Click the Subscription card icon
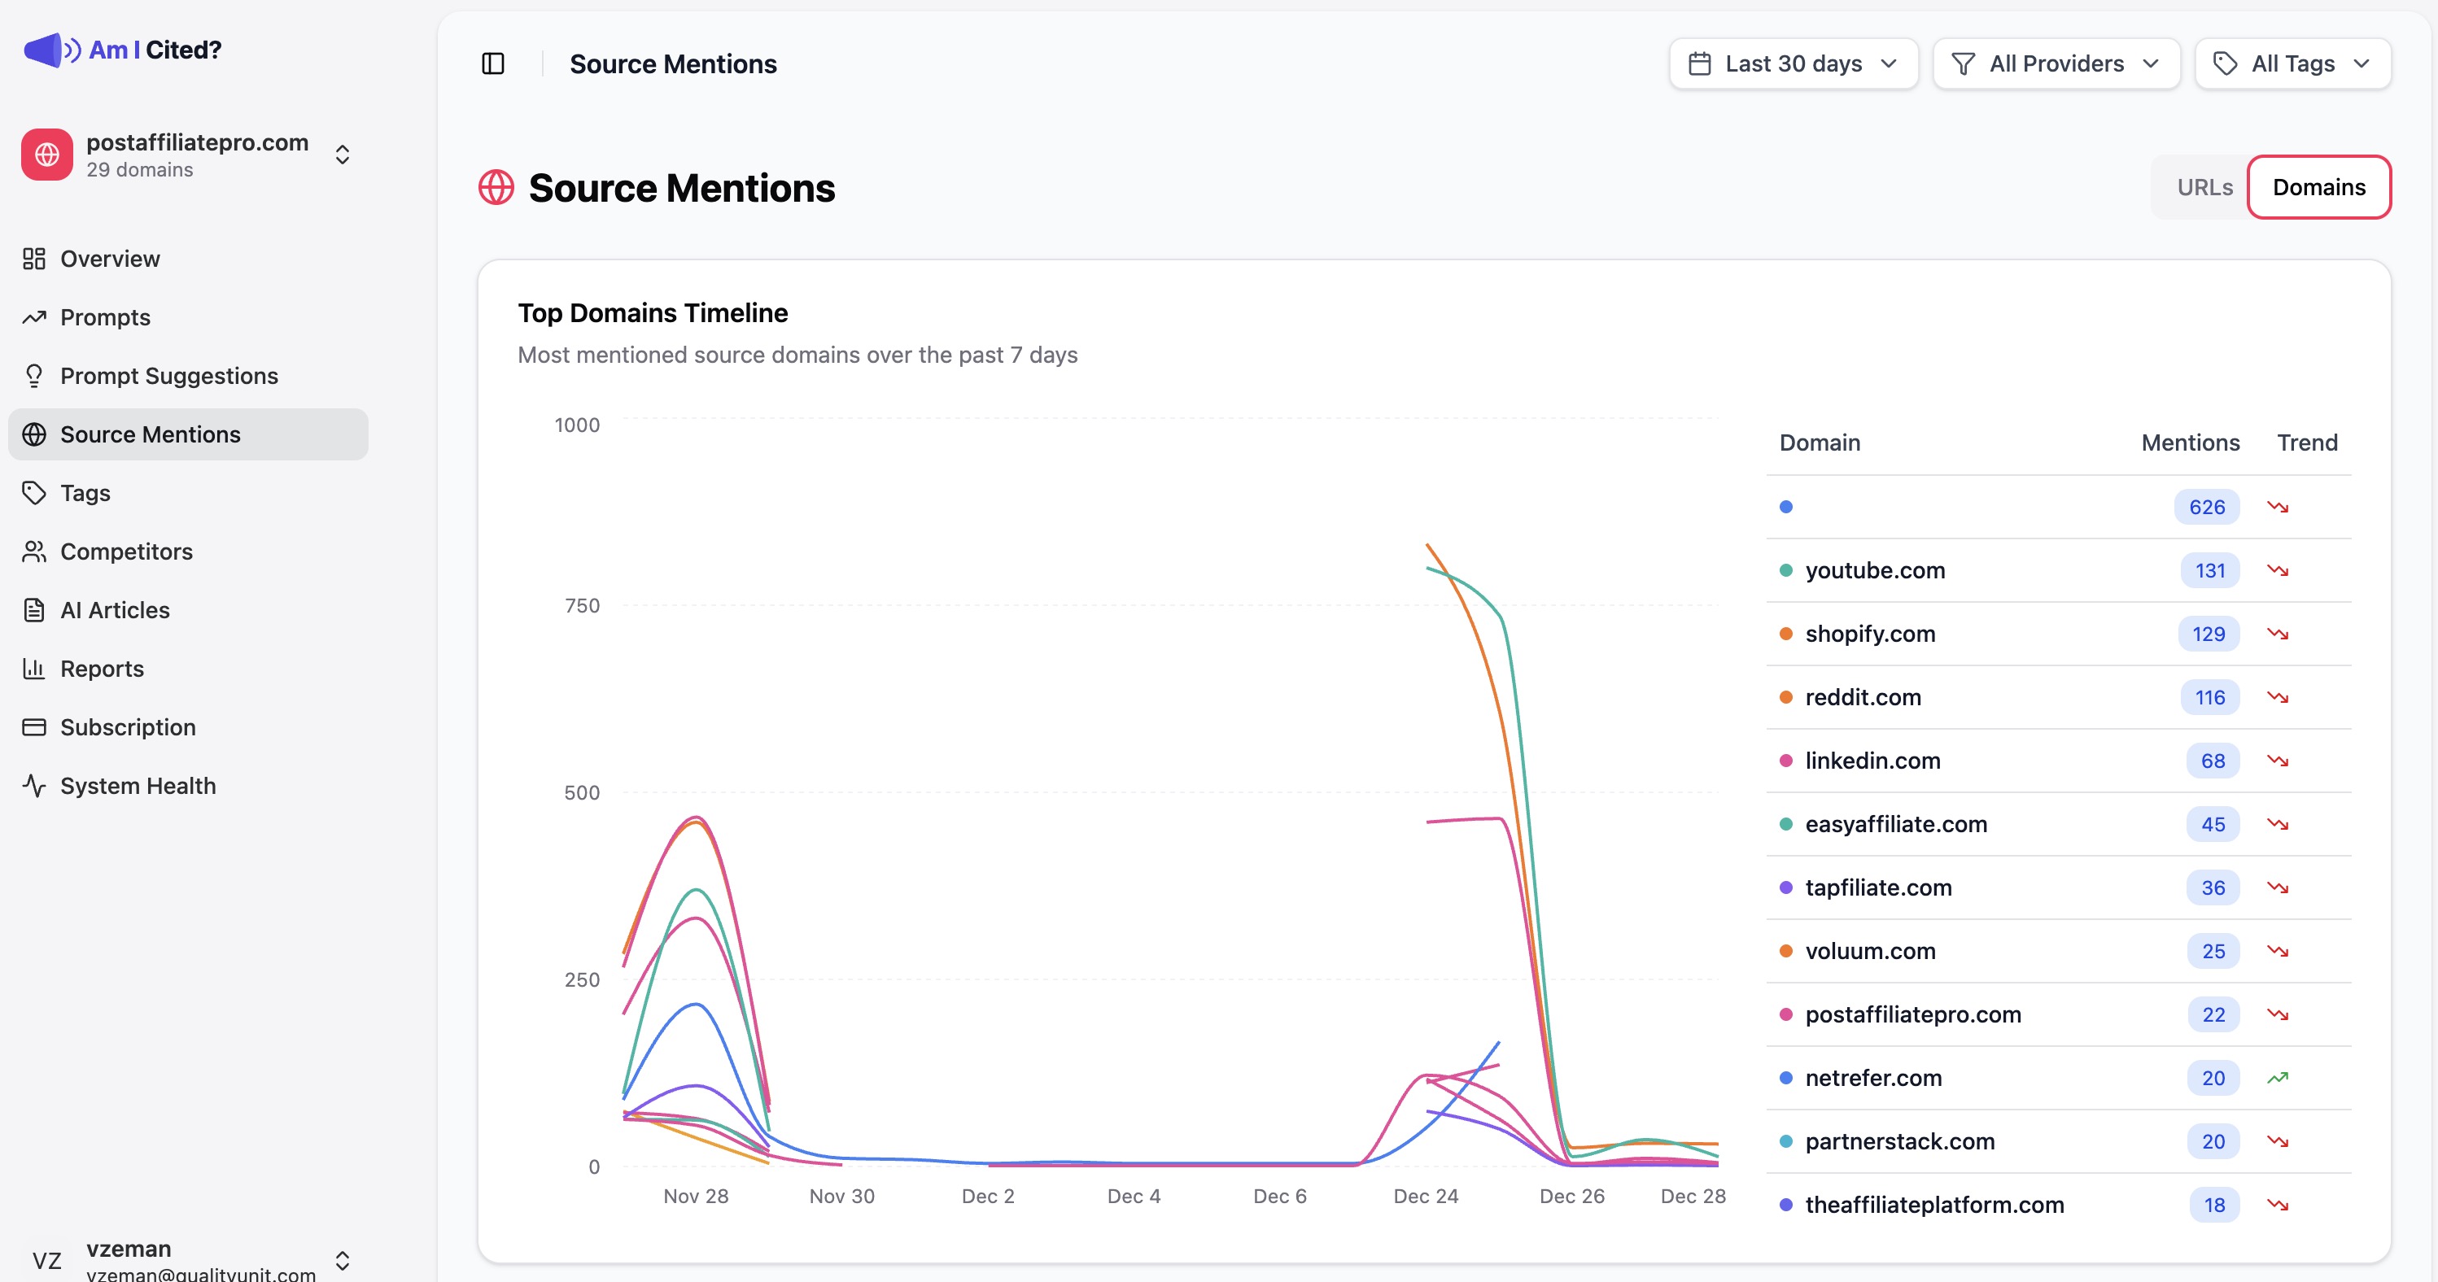Image resolution: width=2438 pixels, height=1282 pixels. tap(34, 727)
